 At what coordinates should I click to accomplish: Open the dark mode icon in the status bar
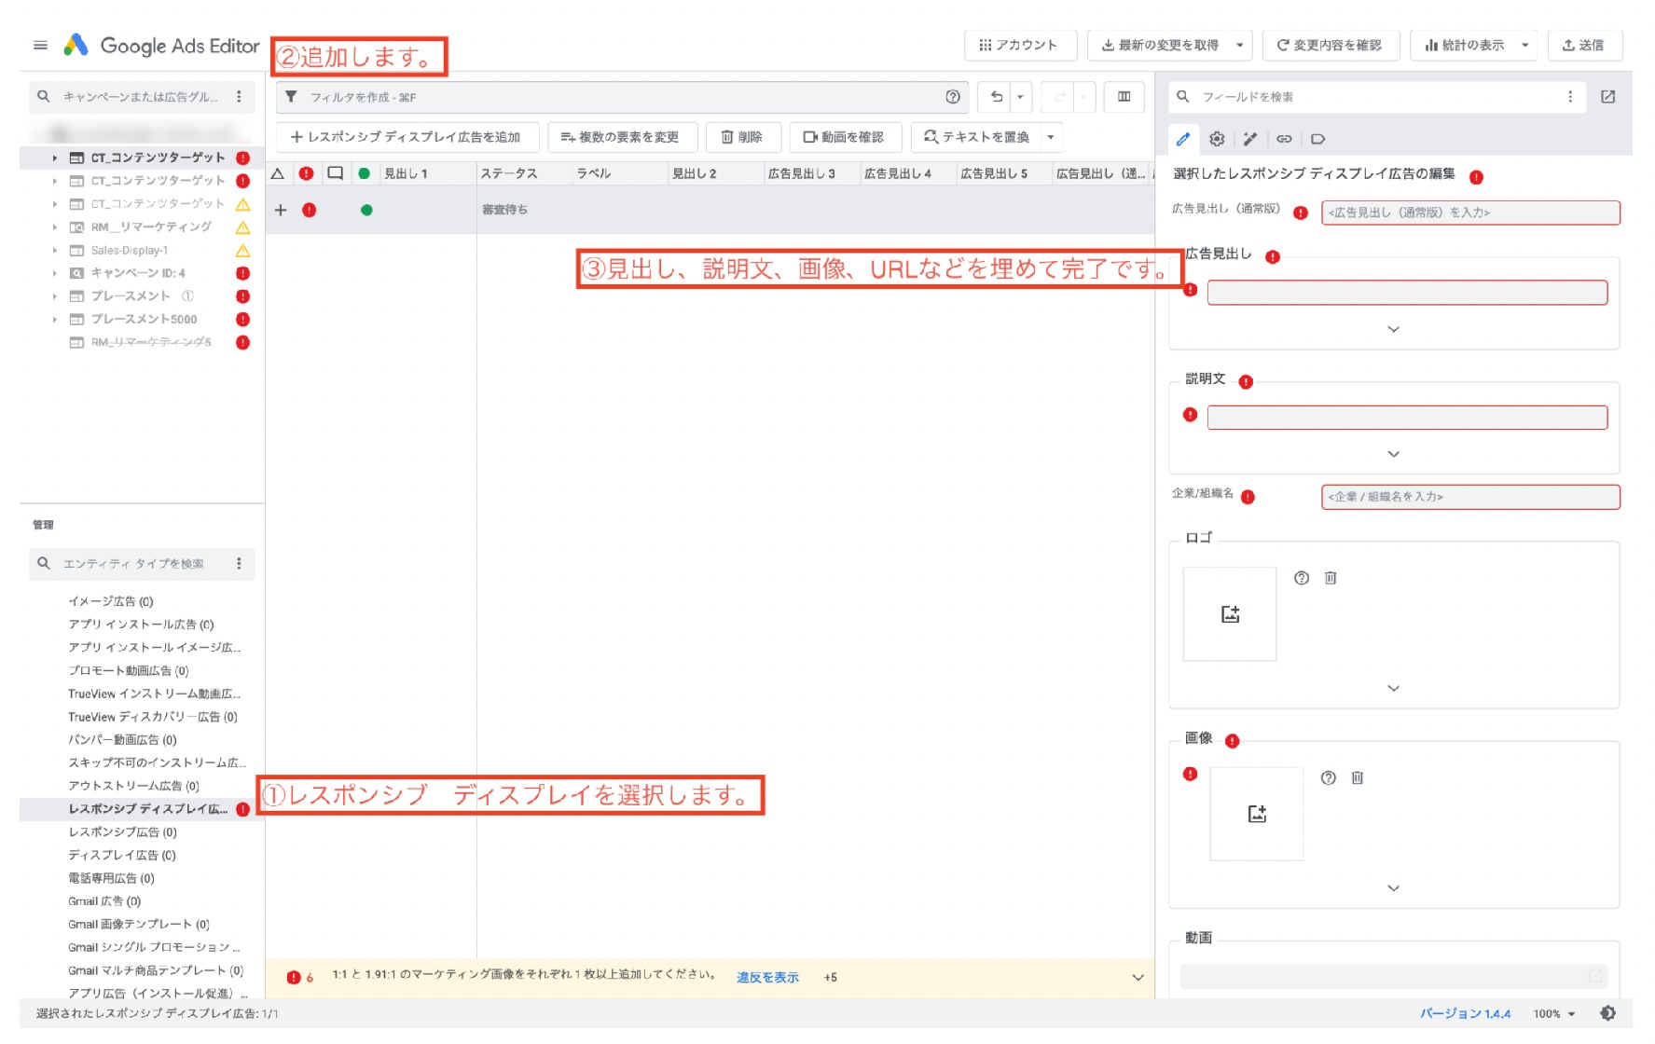[x=1608, y=1012]
